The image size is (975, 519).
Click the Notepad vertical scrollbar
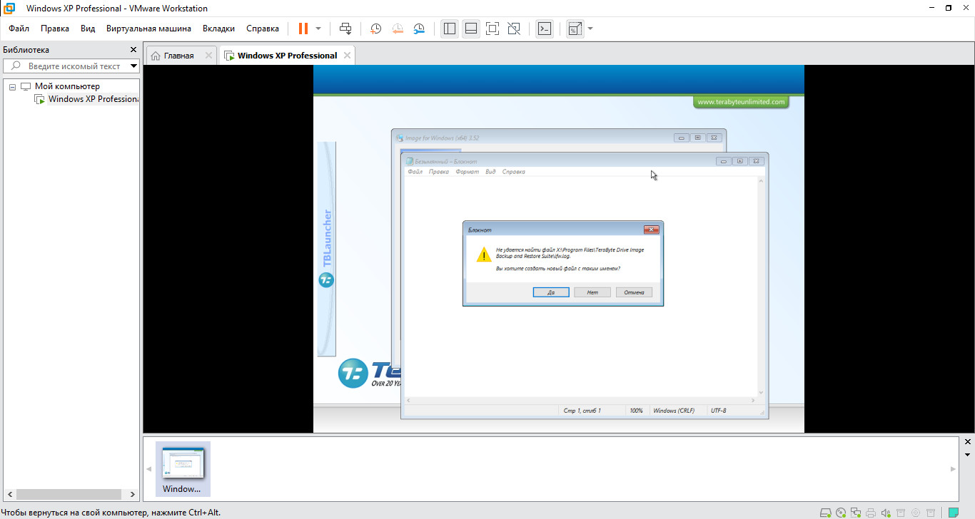coord(762,287)
